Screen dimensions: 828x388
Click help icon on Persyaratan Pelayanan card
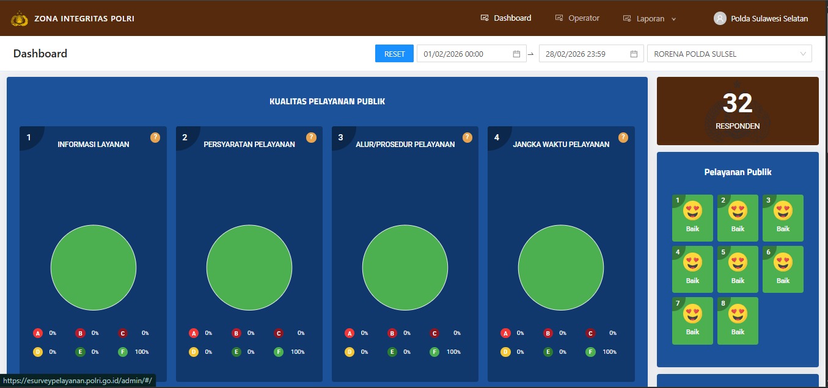click(311, 137)
